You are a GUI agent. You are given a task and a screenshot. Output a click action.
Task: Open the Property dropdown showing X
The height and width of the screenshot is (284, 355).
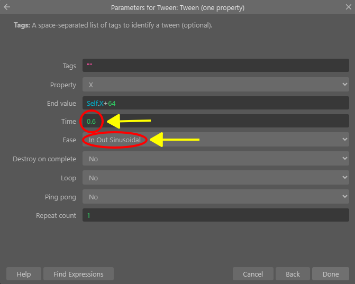pyautogui.click(x=215, y=85)
